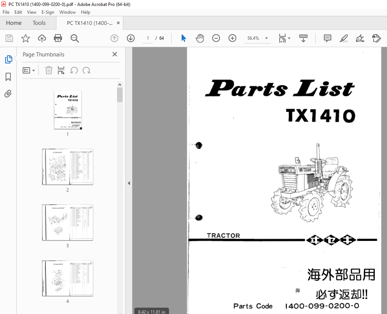Open the E-Sign menu

(48, 12)
